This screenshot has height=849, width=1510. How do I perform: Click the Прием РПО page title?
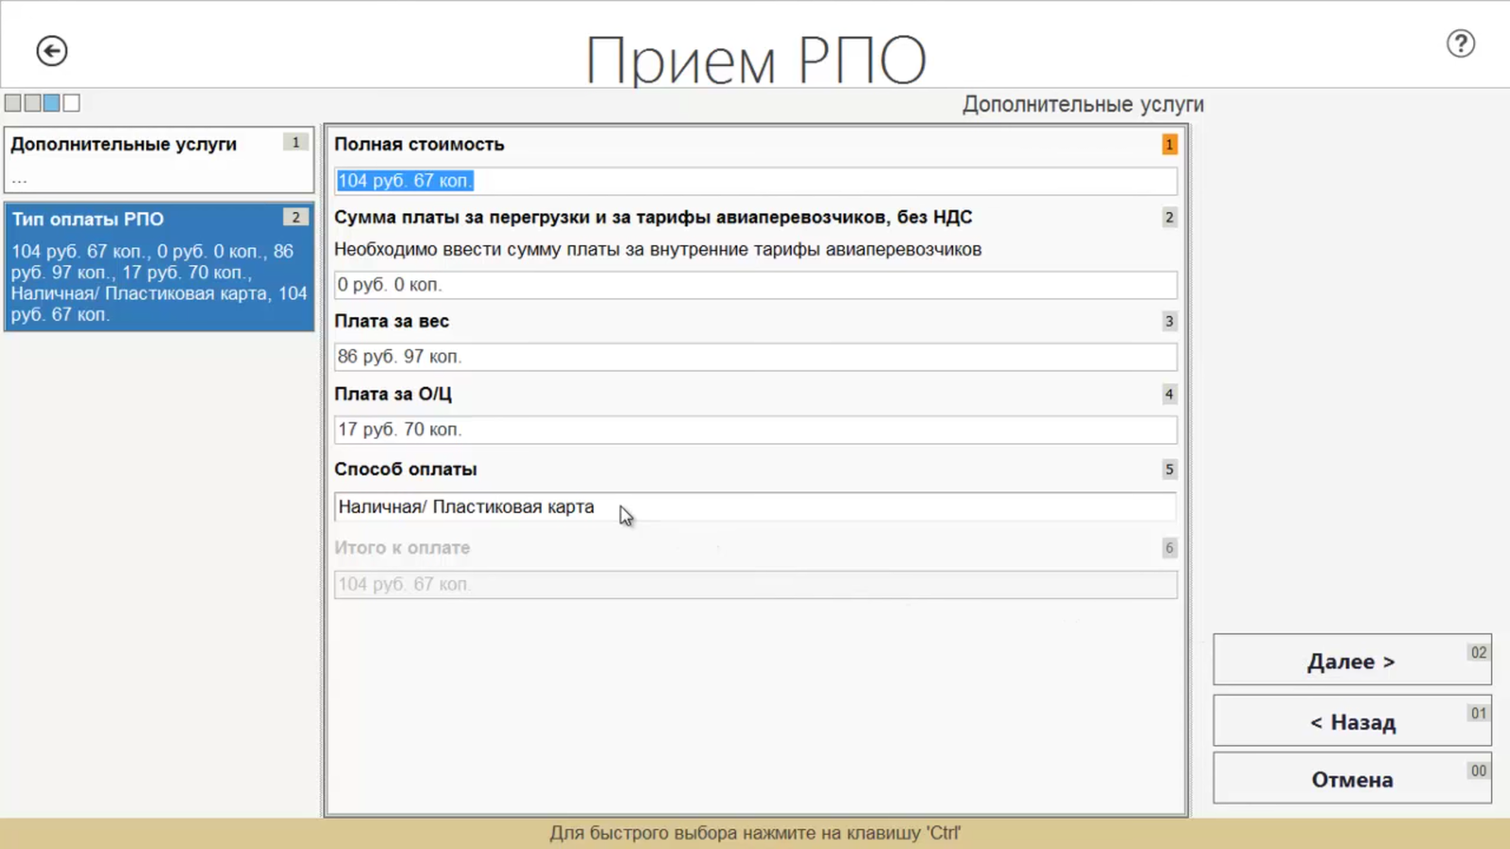755,58
